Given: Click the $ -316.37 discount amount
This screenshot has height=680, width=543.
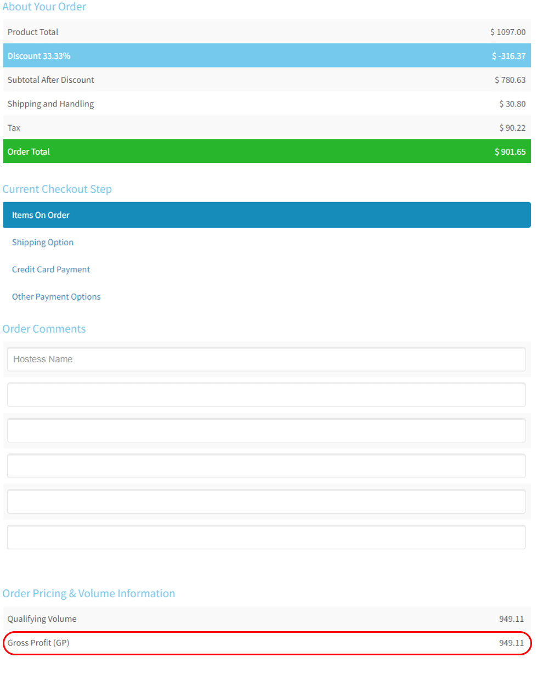Looking at the screenshot, I should [508, 56].
